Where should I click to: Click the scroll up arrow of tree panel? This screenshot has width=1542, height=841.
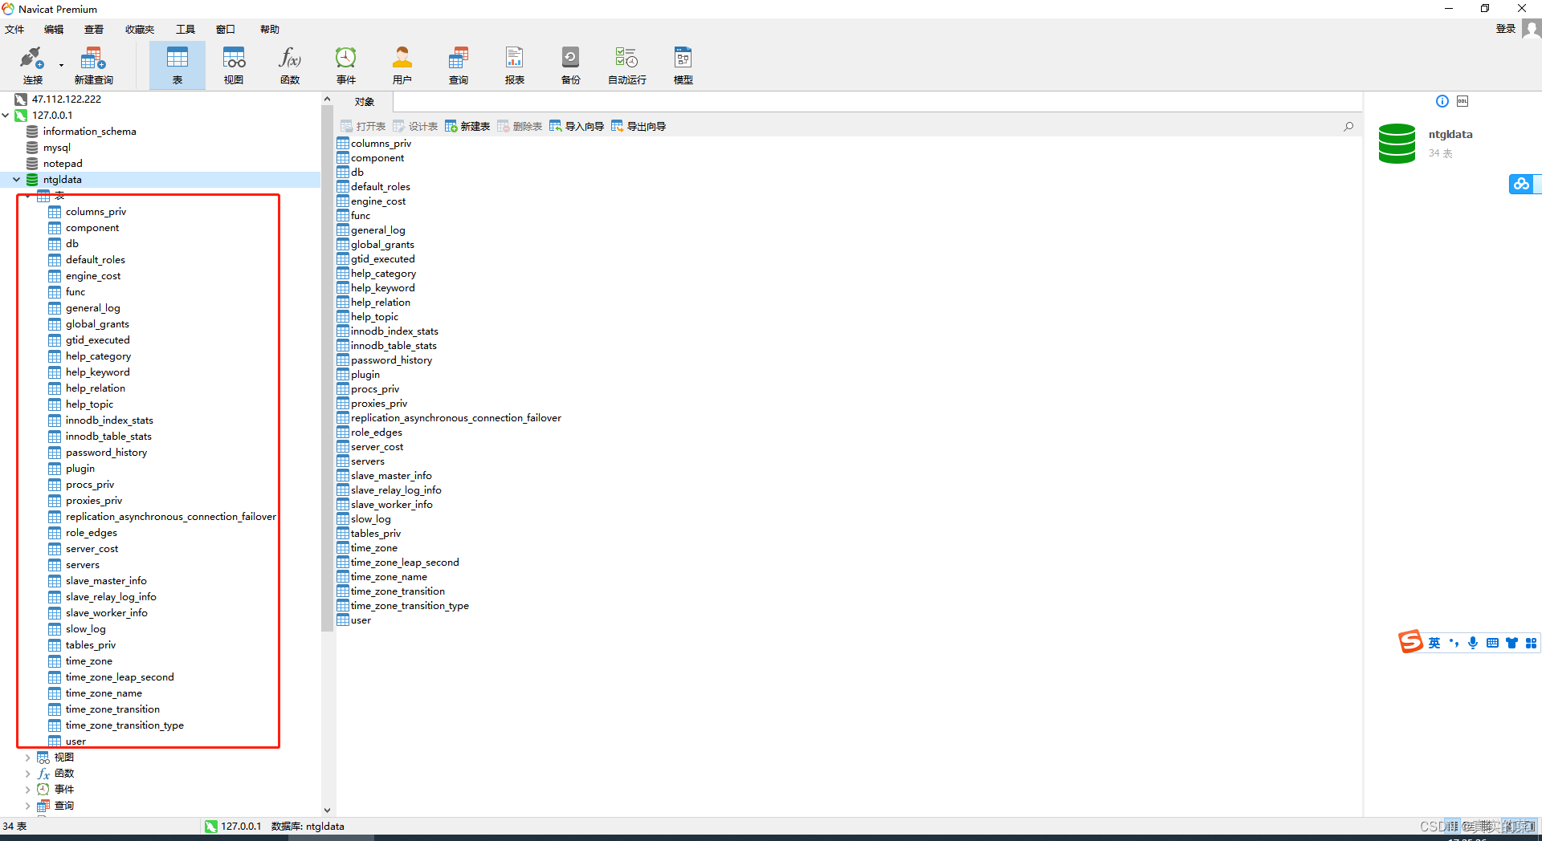pos(327,100)
